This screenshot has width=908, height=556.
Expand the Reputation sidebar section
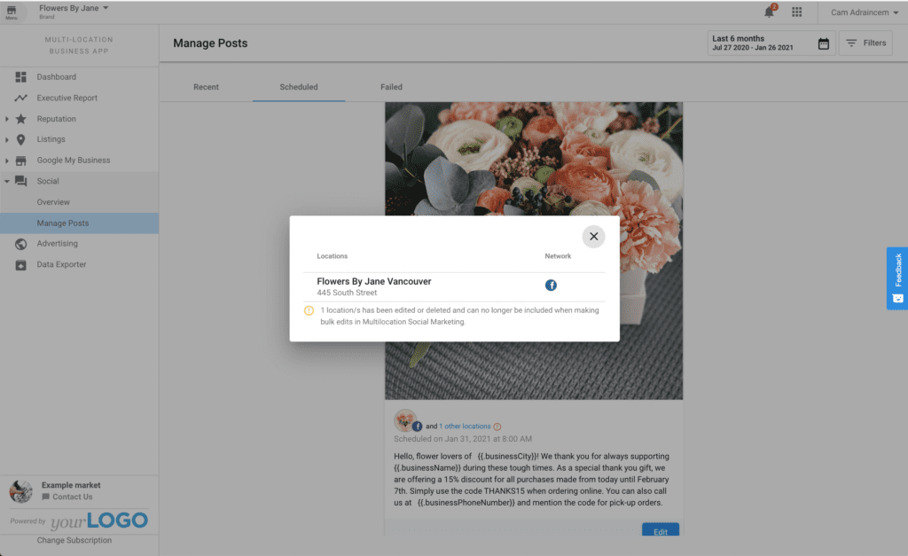click(7, 119)
